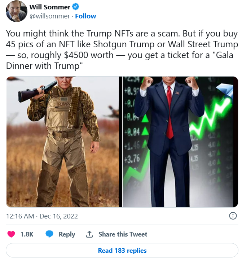The image size is (242, 260).
Task: Open the Shotgun Trump NFT image
Action: point(62,142)
